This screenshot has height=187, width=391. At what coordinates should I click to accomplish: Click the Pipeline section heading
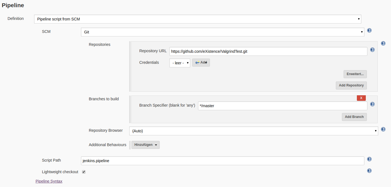13,5
